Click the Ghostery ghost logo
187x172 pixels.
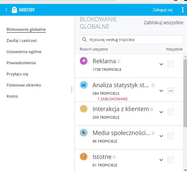point(14,10)
